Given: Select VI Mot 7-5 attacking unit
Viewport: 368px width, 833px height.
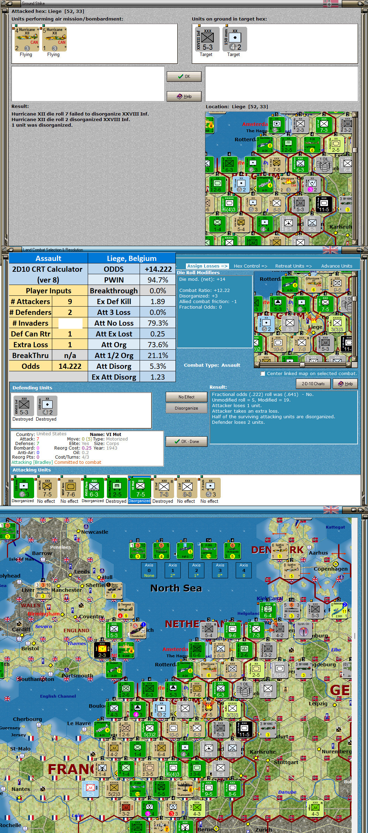Looking at the screenshot, I should coord(140,488).
